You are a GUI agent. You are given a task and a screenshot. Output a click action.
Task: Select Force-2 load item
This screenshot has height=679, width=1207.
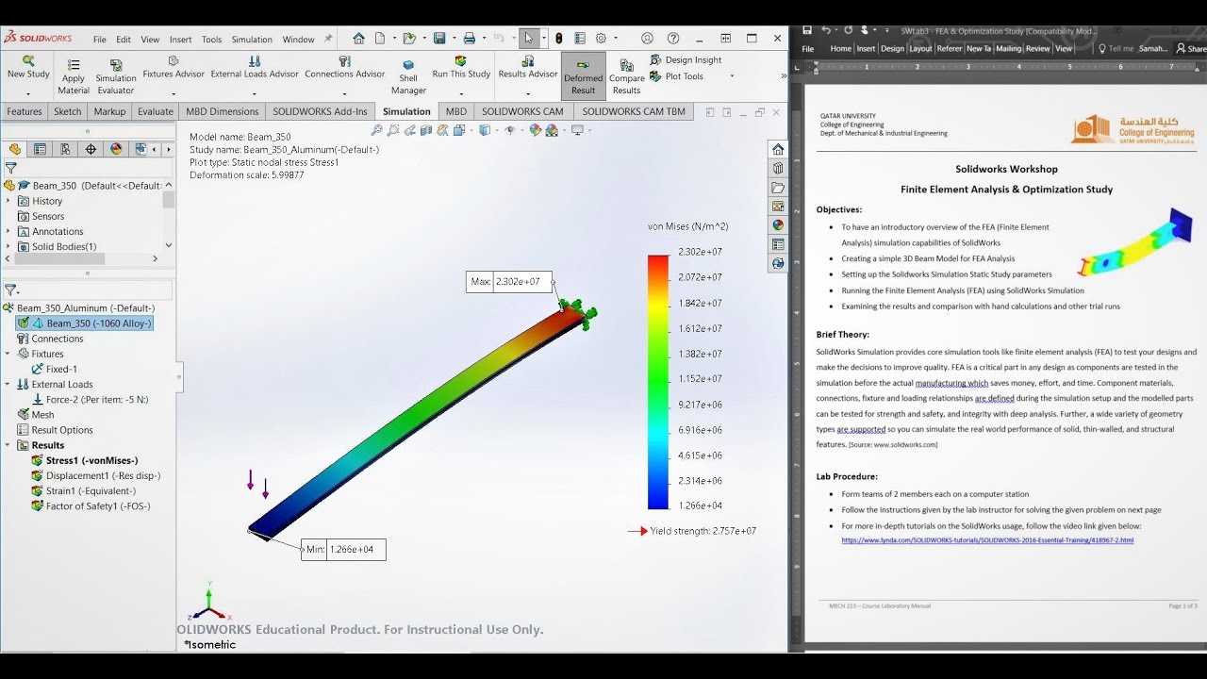[90, 399]
